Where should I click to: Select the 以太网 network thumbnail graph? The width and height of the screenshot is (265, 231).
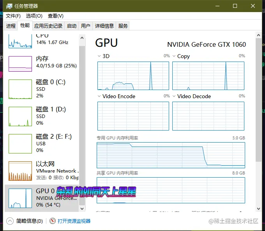point(20,171)
